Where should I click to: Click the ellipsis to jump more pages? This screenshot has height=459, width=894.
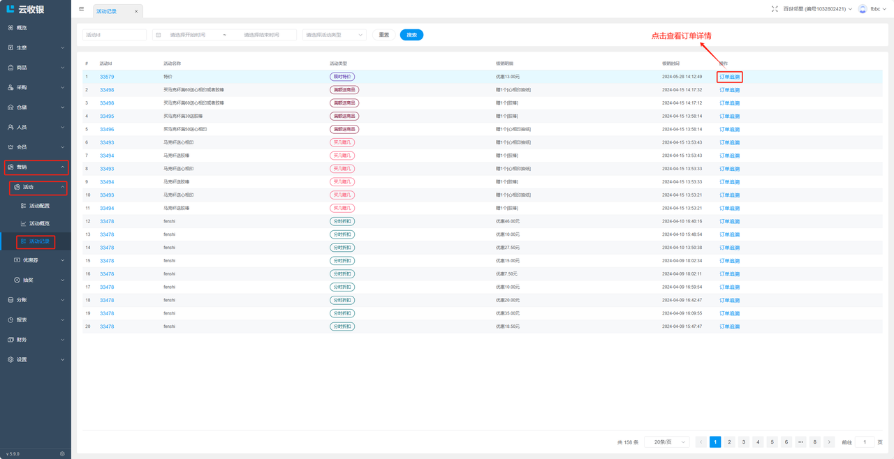click(800, 442)
